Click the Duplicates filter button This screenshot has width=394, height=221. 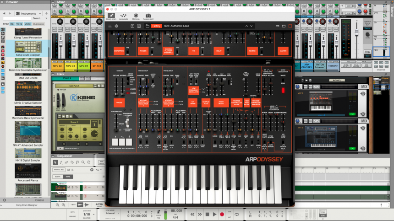pyautogui.click(x=38, y=24)
